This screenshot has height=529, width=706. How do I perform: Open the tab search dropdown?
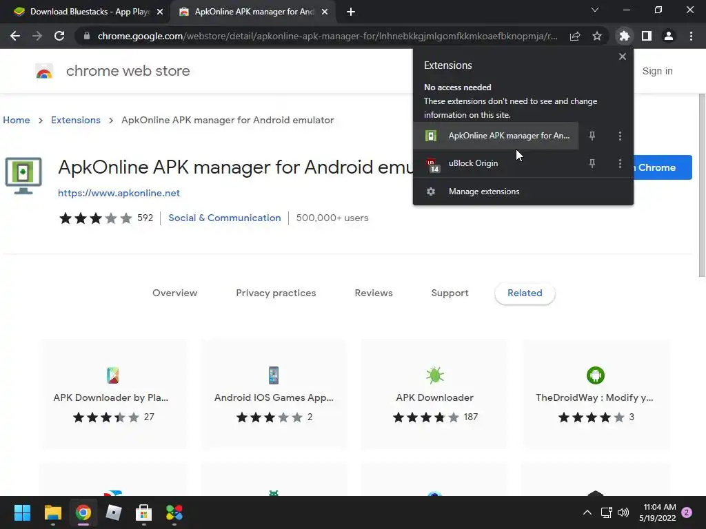[595, 10]
